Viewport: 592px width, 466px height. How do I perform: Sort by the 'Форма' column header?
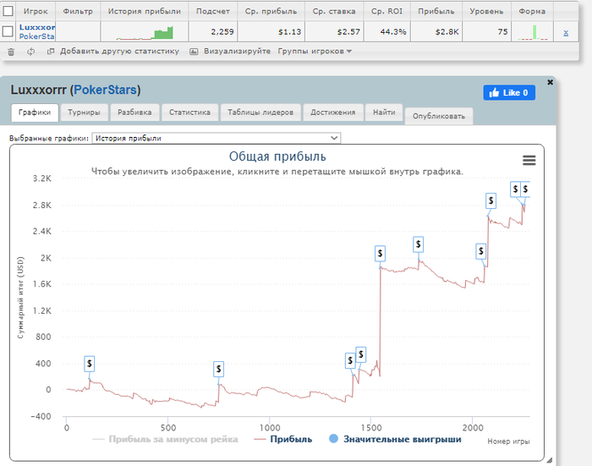click(532, 11)
